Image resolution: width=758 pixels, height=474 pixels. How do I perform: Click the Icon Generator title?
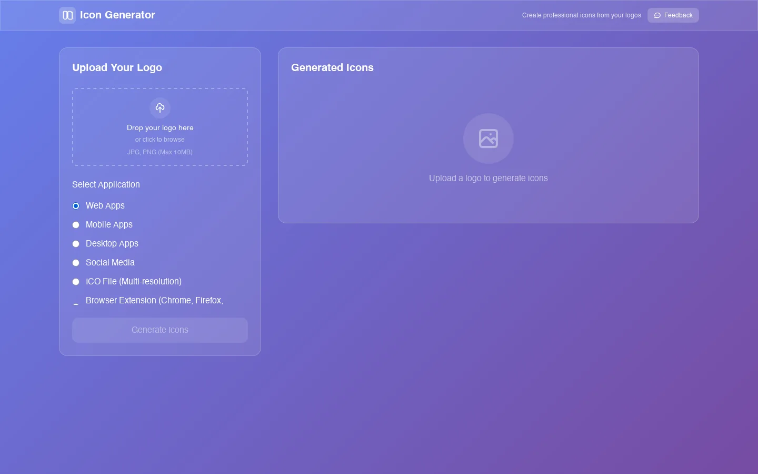117,15
